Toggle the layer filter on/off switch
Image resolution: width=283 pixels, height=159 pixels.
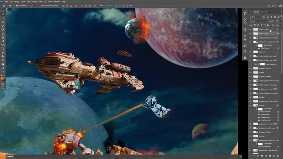tap(282, 16)
